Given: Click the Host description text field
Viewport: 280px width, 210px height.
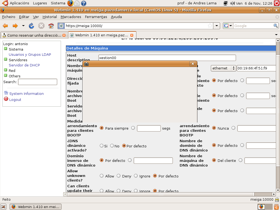Looking at the screenshot, I should (167, 58).
